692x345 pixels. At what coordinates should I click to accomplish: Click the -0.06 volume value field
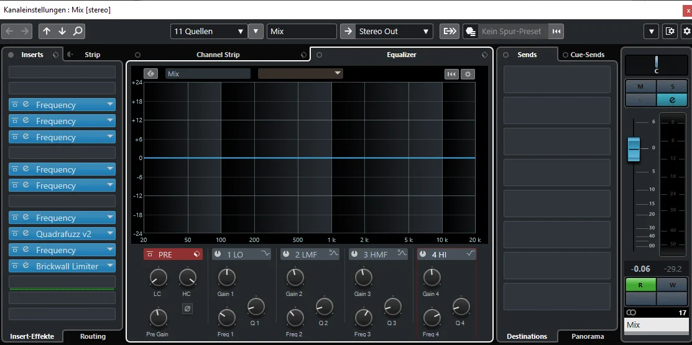(x=640, y=269)
